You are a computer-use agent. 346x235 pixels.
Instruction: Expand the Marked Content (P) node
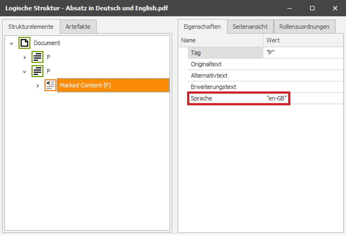pos(37,85)
